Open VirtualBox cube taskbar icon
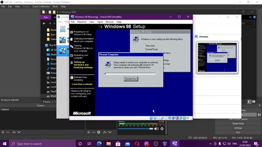 pos(165,144)
